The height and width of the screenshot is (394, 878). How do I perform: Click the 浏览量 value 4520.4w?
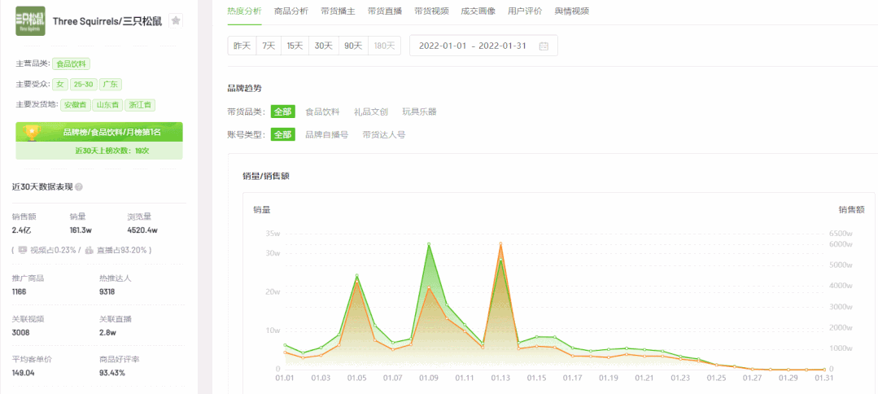[x=142, y=230]
